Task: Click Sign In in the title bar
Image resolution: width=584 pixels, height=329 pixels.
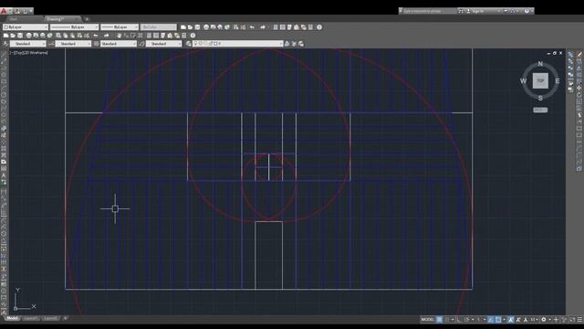Action: point(478,11)
